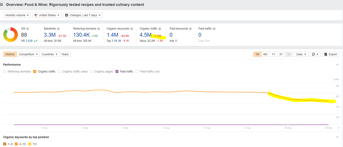Image resolution: width=343 pixels, height=147 pixels.
Task: Uncheck the Paid traffic checkbox
Action: [x=117, y=72]
